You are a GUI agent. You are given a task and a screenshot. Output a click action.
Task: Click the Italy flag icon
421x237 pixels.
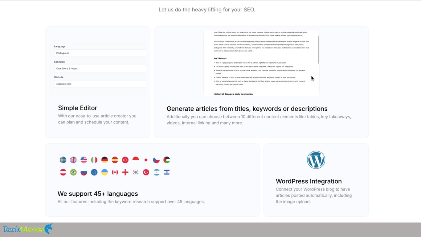[x=94, y=160]
